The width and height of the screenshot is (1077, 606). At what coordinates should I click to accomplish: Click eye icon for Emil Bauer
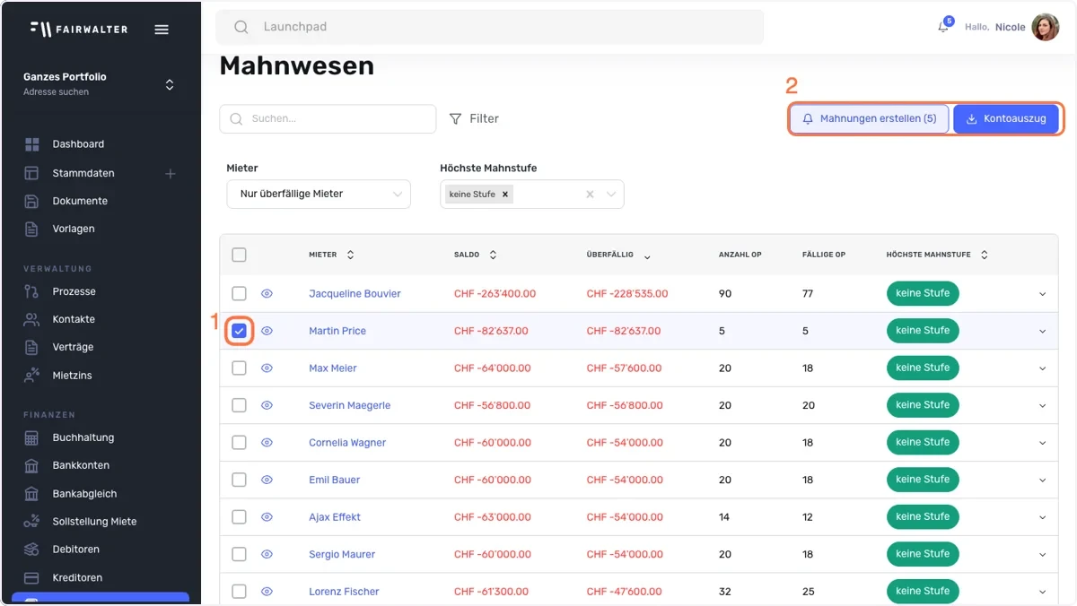coord(267,480)
